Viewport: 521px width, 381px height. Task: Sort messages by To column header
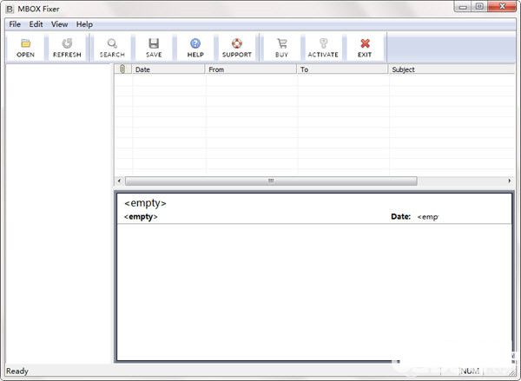coord(342,69)
